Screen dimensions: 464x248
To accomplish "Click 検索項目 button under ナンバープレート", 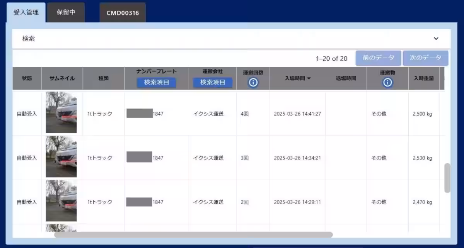I will (x=157, y=82).
